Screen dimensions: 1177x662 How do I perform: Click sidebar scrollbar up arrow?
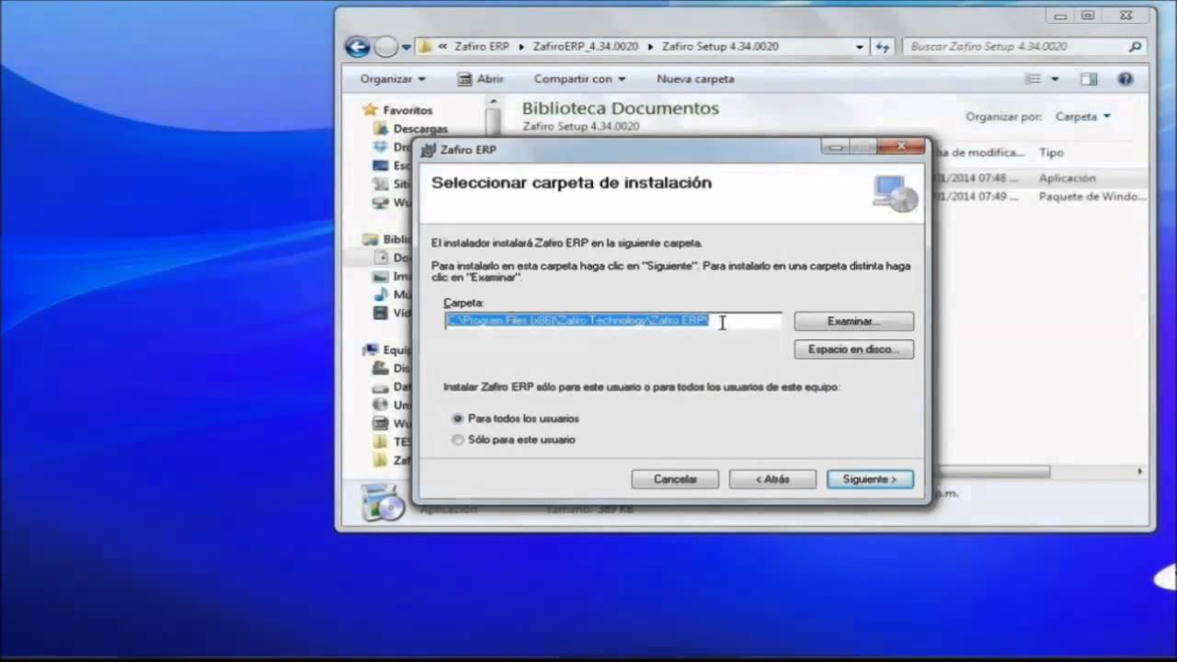pos(494,103)
